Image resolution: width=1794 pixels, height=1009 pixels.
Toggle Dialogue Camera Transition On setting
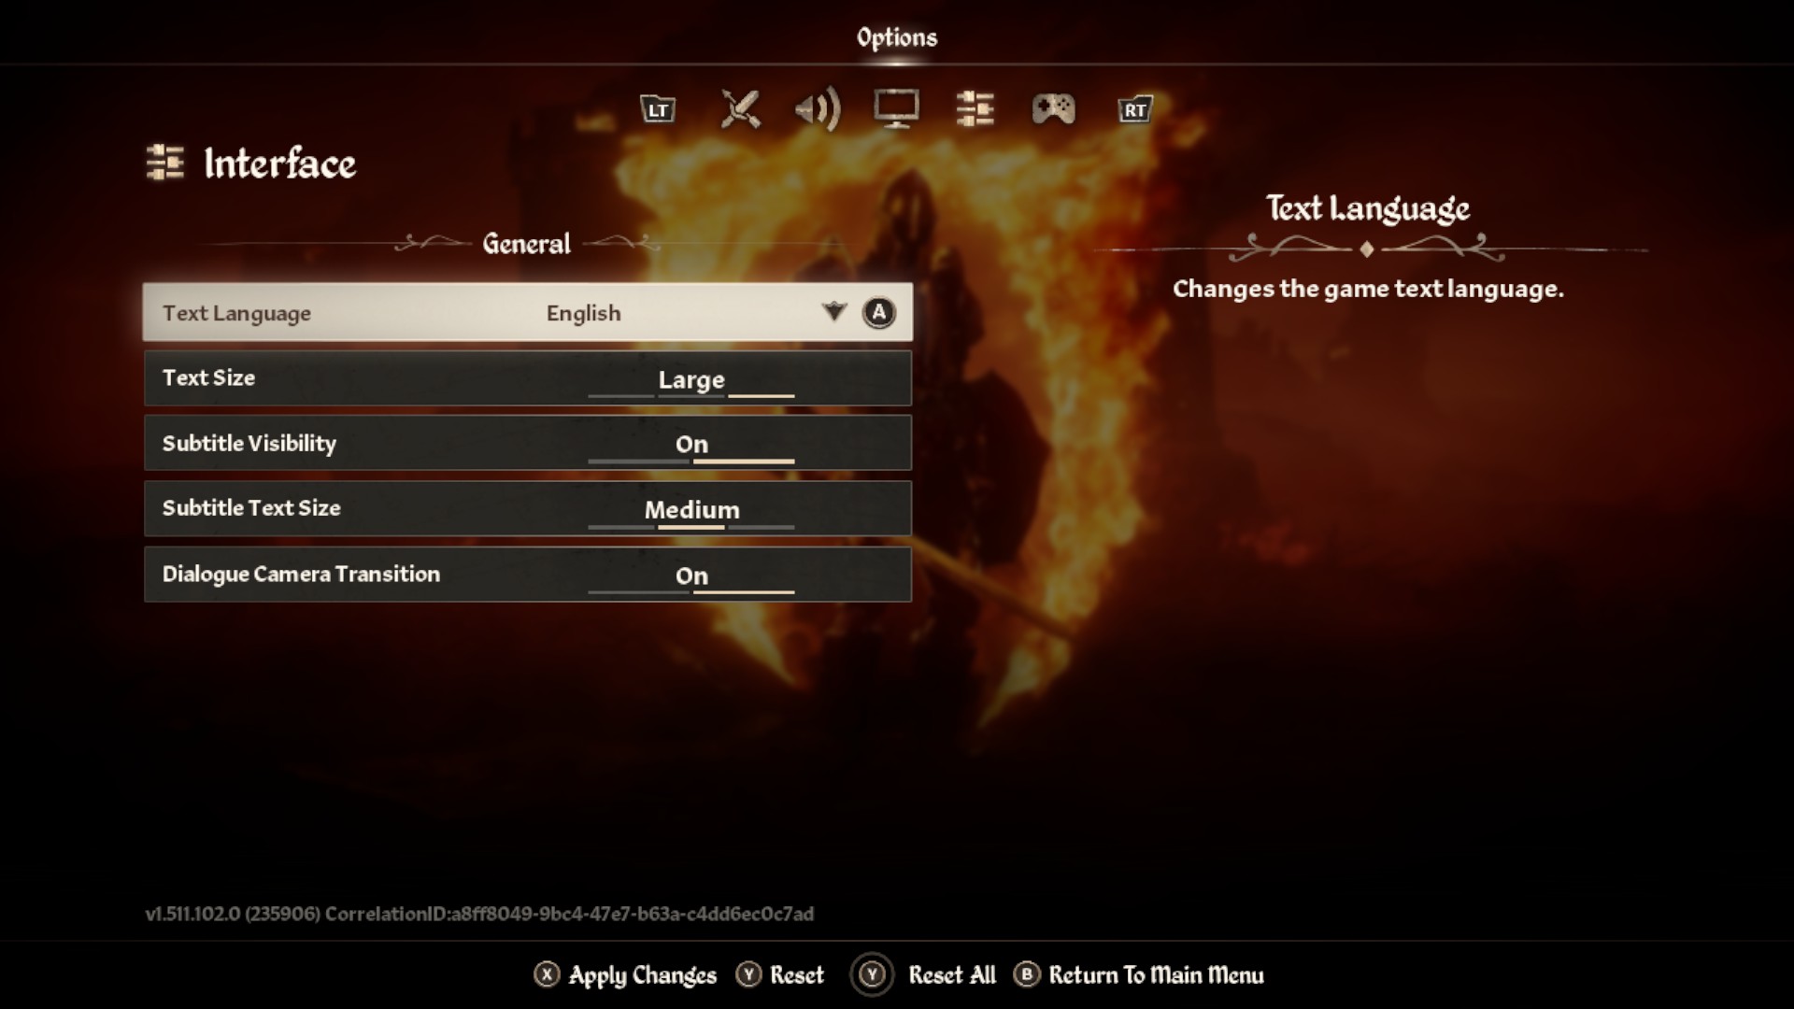tap(691, 576)
